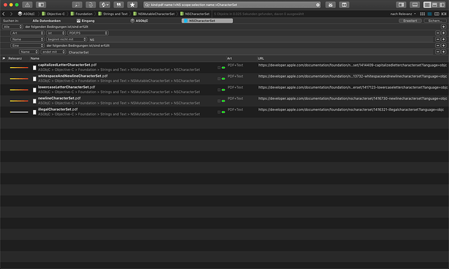Remove the 'Art ist PDF/PS' condition row
The height and width of the screenshot is (269, 449).
tap(437, 33)
